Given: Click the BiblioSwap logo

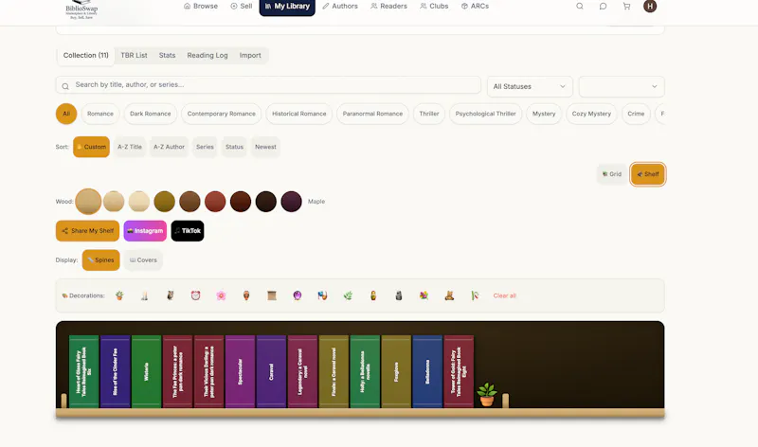Looking at the screenshot, I should pyautogui.click(x=81, y=10).
